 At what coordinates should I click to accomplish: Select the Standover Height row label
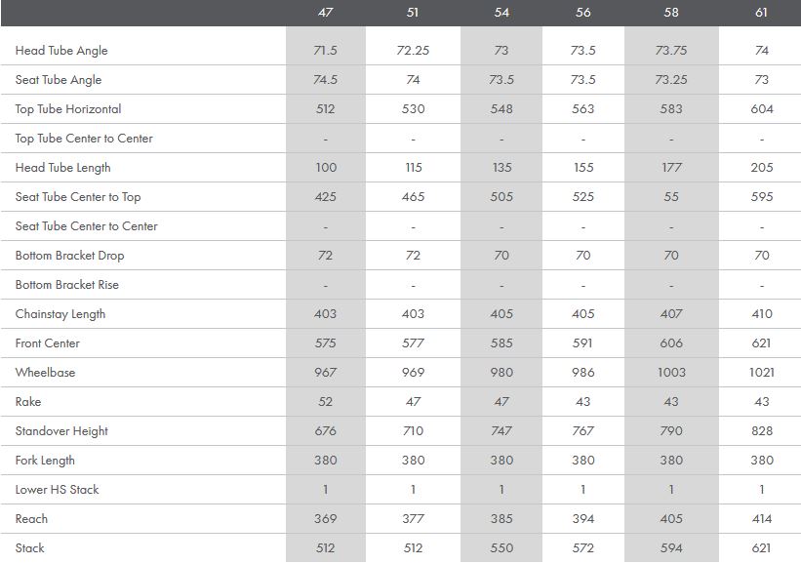(x=61, y=431)
